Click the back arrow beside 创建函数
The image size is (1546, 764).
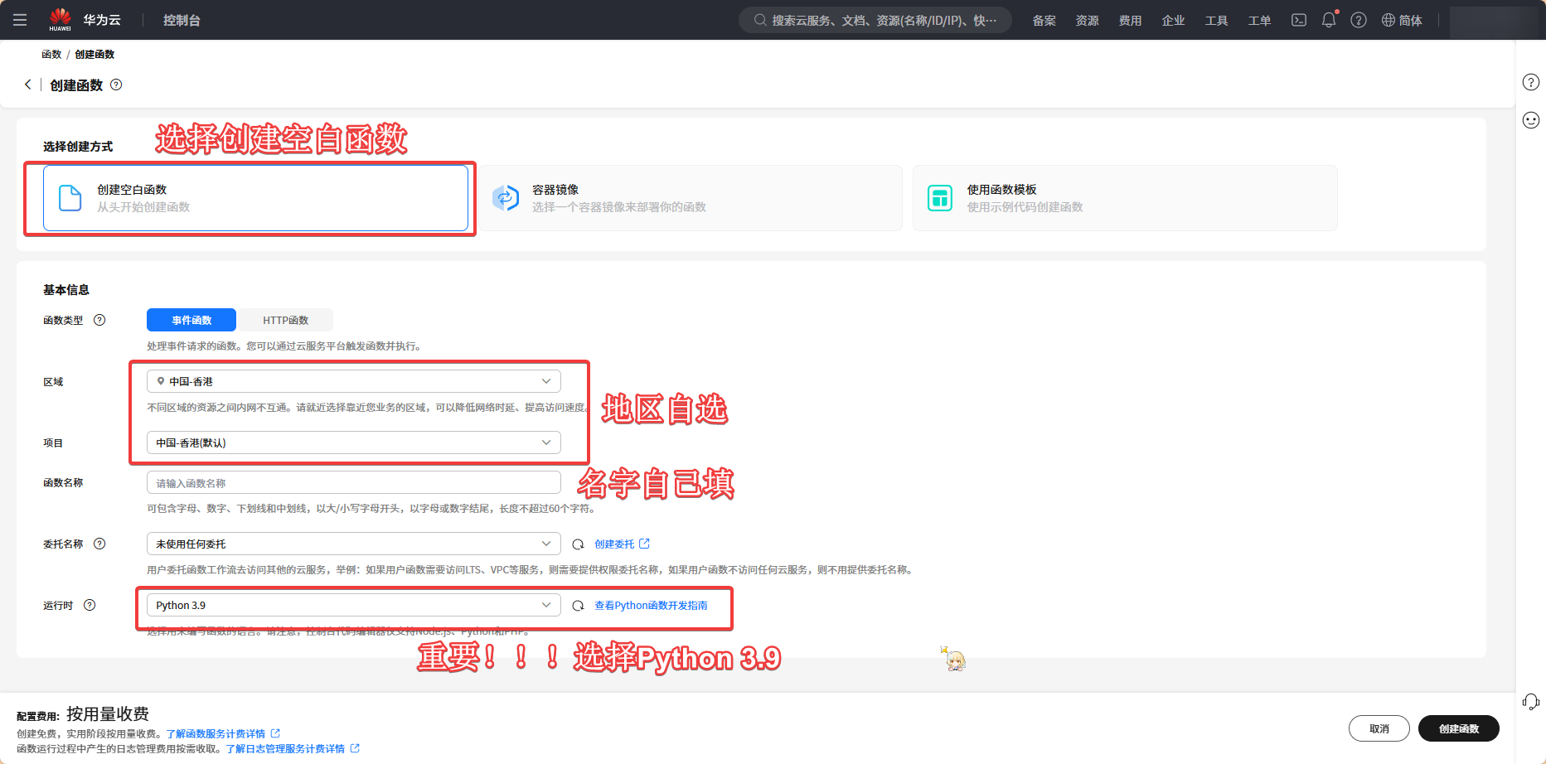point(28,85)
